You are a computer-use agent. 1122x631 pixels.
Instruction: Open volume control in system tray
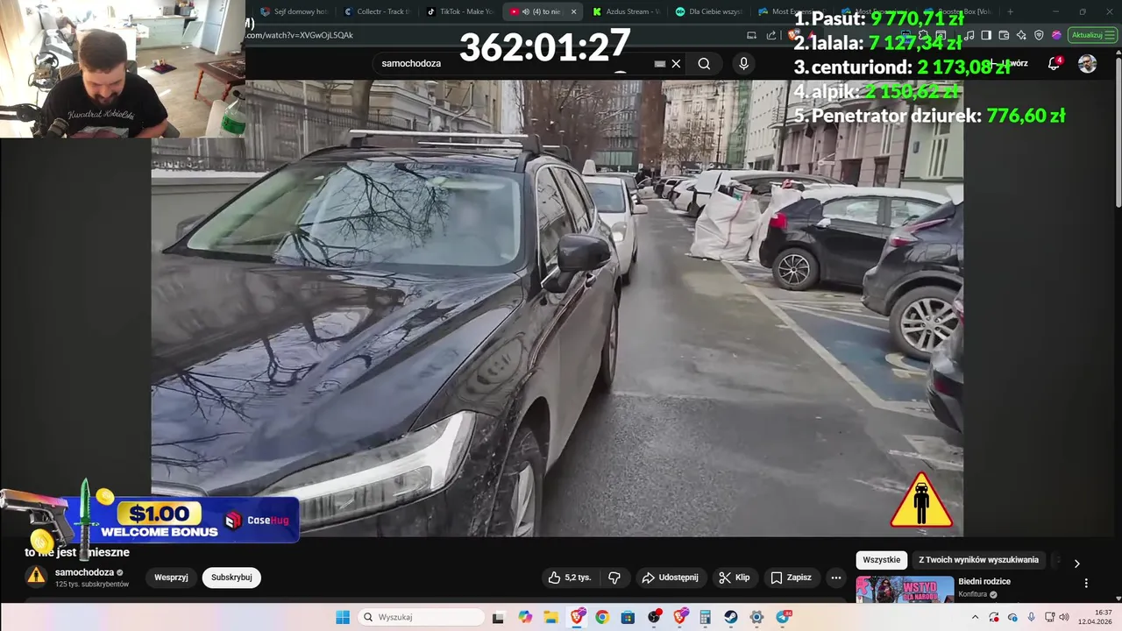pyautogui.click(x=1064, y=617)
